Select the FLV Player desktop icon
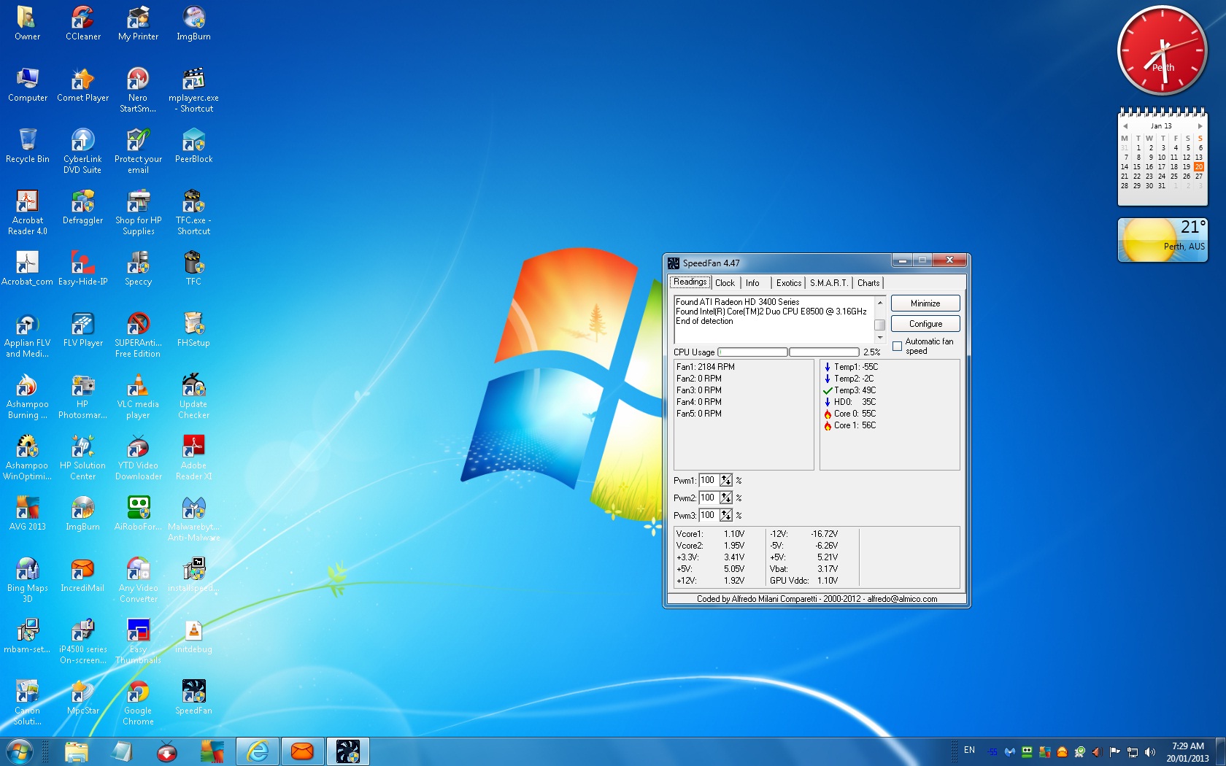This screenshot has height=766, width=1226. 82,330
